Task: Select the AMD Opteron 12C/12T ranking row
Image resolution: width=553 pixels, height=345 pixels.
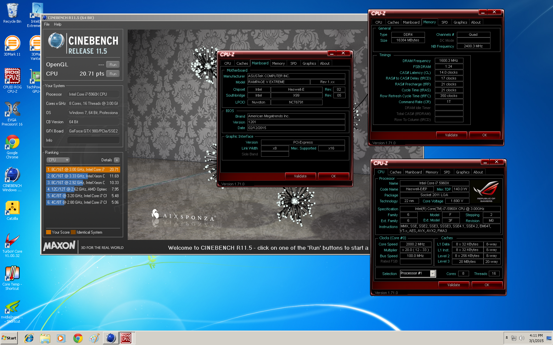Action: (83, 189)
